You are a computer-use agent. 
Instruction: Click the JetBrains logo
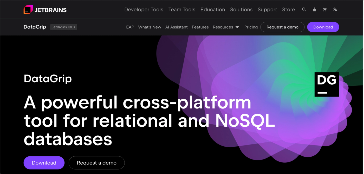[45, 10]
